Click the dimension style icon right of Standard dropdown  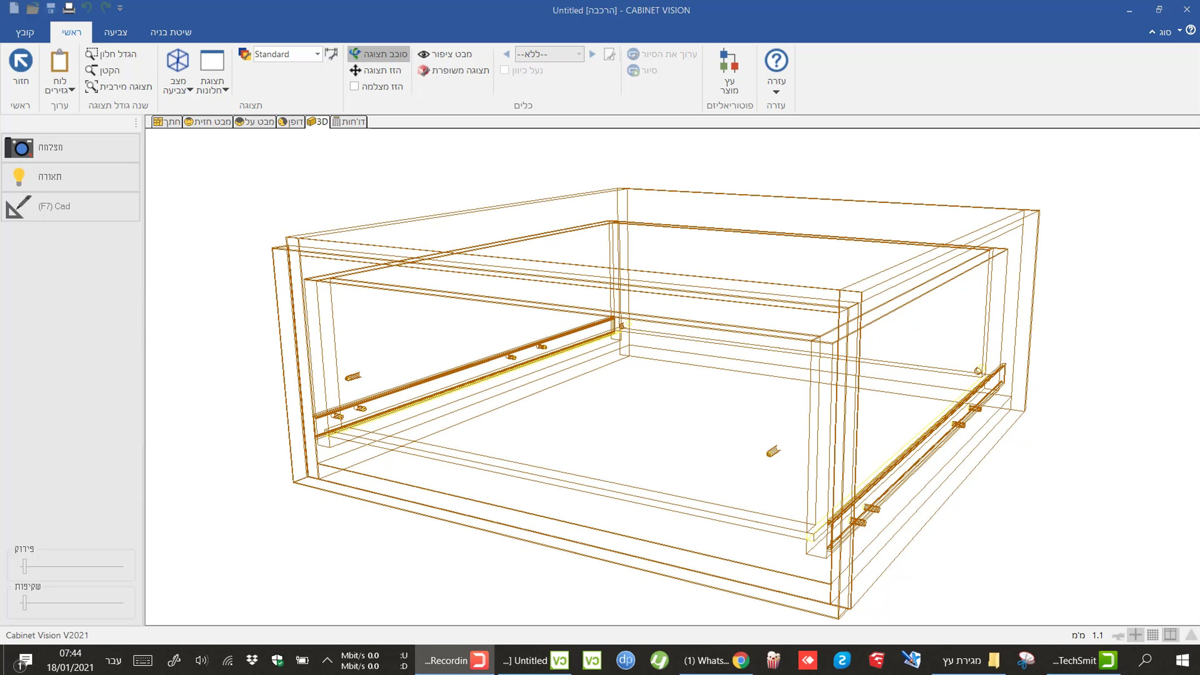tap(331, 54)
